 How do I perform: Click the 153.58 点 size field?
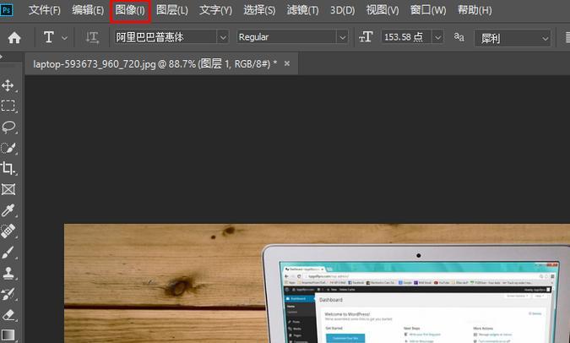(x=406, y=37)
